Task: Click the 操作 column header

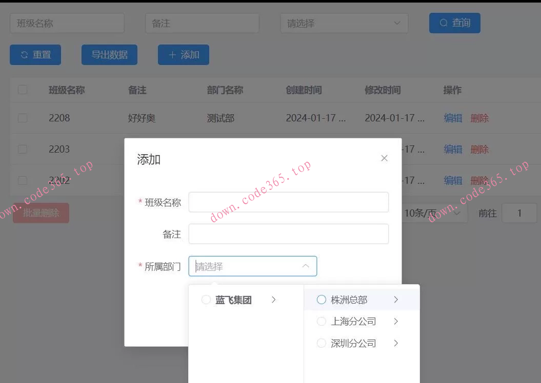Action: pyautogui.click(x=451, y=90)
